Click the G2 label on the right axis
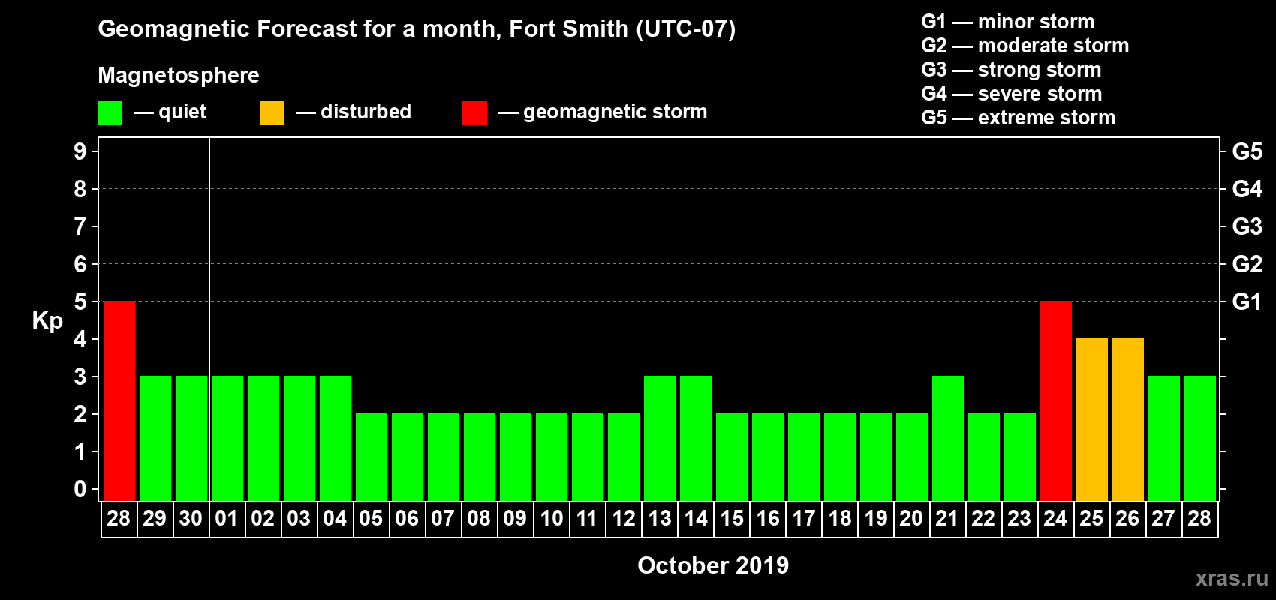Screen dimensions: 1276x600 pos(1247,264)
